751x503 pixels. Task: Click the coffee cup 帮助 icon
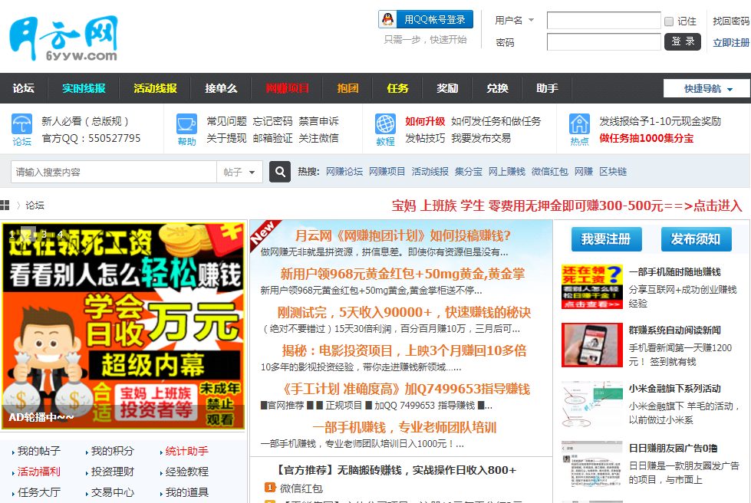[186, 124]
